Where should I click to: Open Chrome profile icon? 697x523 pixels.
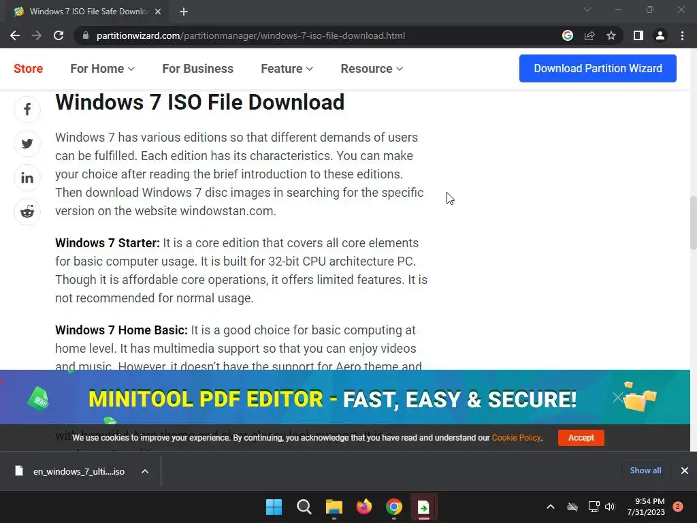[660, 35]
